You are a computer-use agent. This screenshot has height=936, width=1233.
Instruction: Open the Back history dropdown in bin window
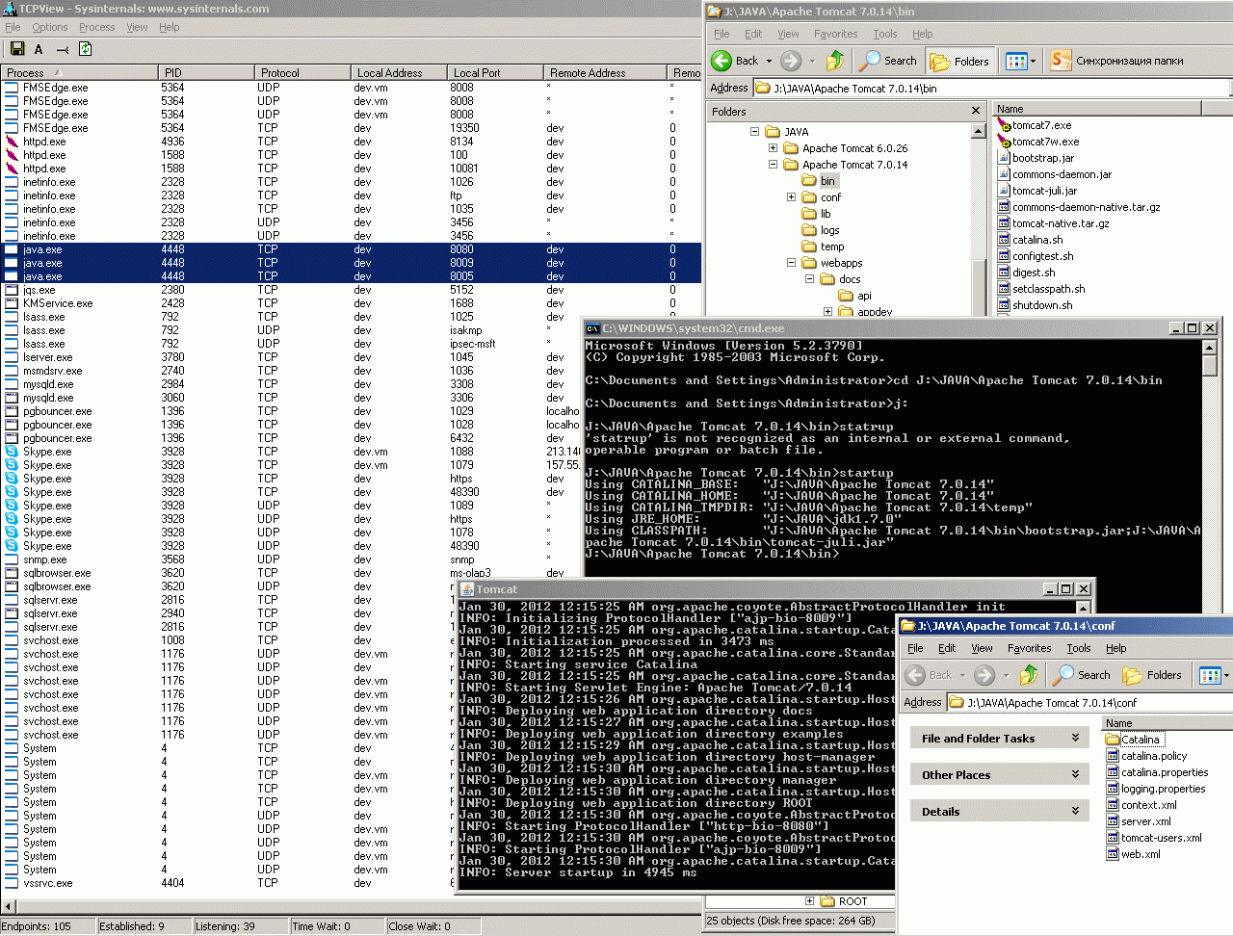point(769,61)
